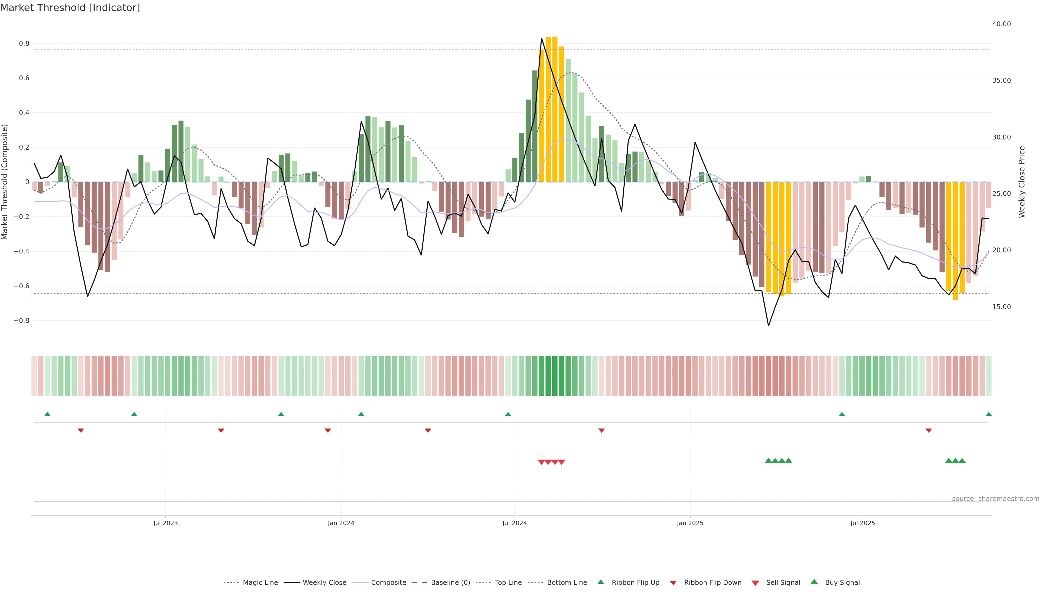Click the Jan 2025 x-axis label
1053x592 pixels.
click(690, 523)
